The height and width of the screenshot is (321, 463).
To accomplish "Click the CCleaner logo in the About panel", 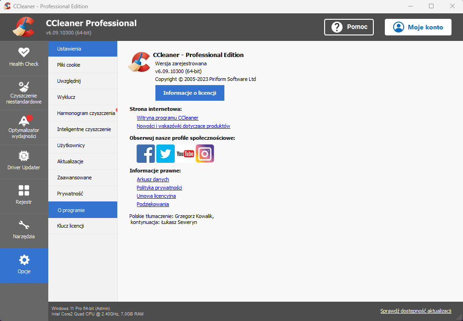I will [x=139, y=62].
